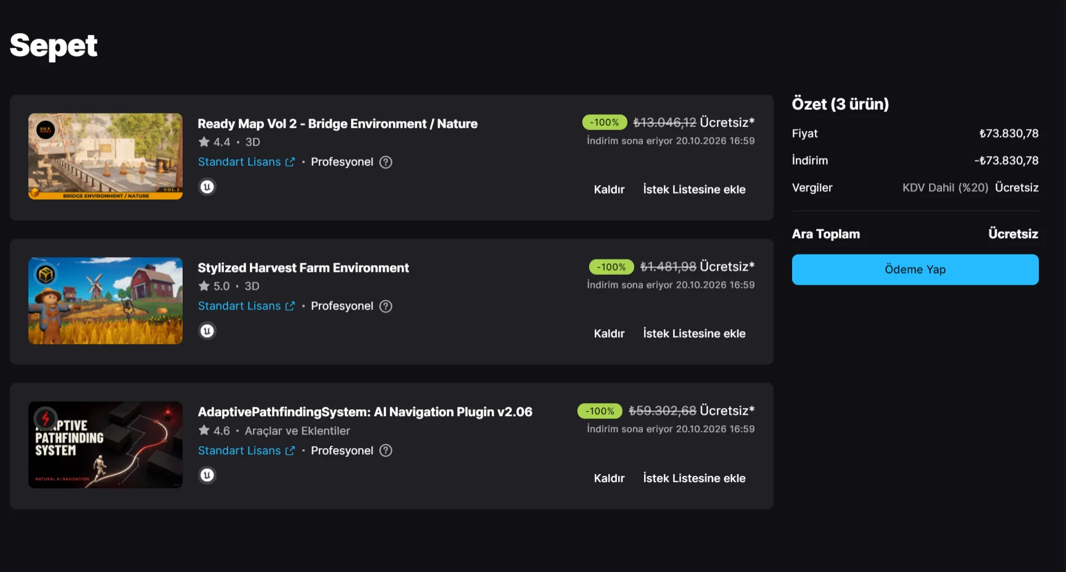
Task: Add AdaptivePathfindingSystem to wishlist
Action: tap(694, 478)
